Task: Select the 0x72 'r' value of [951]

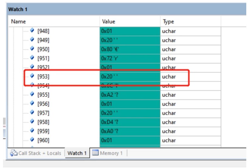Action: point(130,59)
